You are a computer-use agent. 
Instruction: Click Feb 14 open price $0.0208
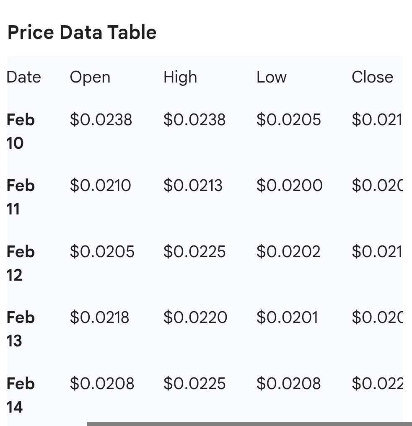click(x=102, y=383)
